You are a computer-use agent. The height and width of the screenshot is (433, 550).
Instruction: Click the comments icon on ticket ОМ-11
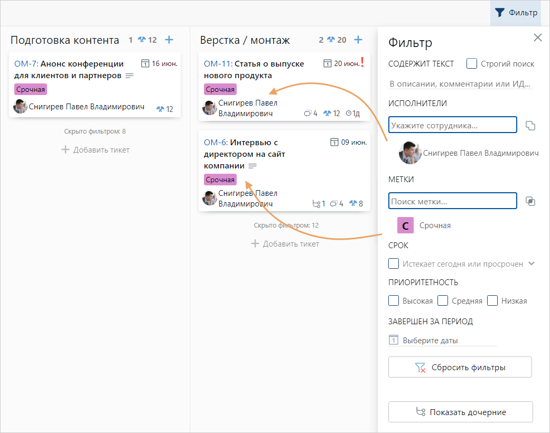point(307,114)
